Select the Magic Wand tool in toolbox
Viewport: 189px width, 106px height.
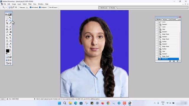[x=10, y=20]
